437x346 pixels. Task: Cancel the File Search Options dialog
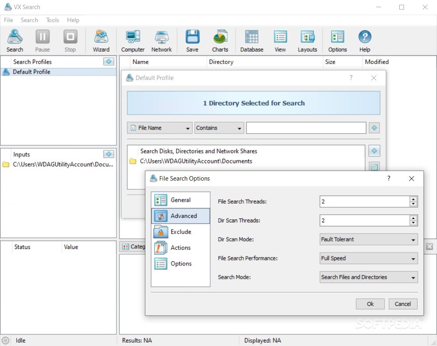403,304
